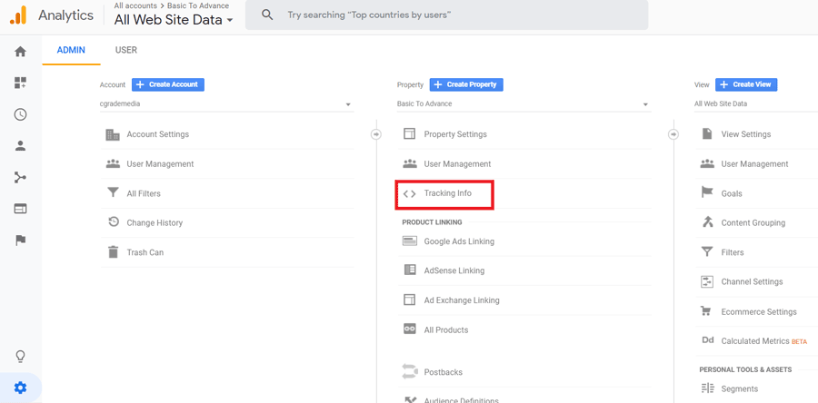Click the Create Account button
Viewport: 818px width, 403px height.
[168, 84]
